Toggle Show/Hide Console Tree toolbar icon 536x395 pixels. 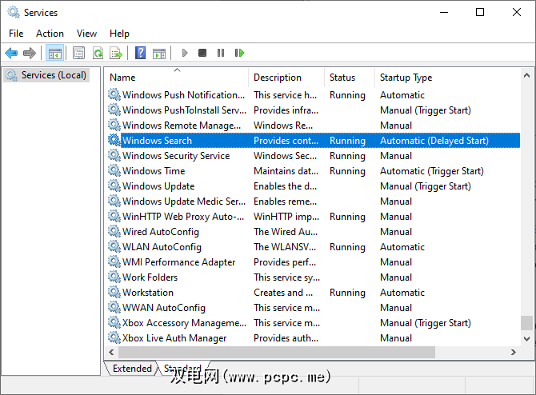(55, 54)
